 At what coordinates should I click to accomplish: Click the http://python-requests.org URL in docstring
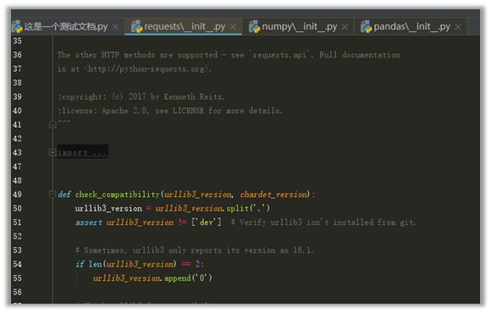coord(146,69)
